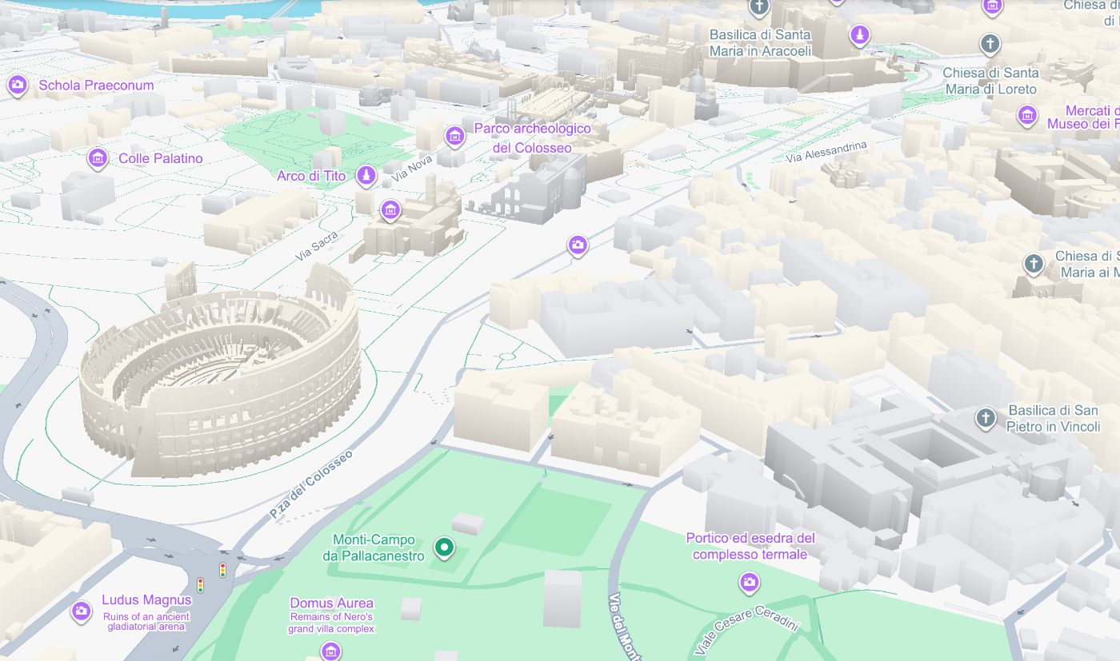Viewport: 1120px width, 661px height.
Task: Open the Parco archeologico del Colosseo marker icon
Action: (454, 137)
